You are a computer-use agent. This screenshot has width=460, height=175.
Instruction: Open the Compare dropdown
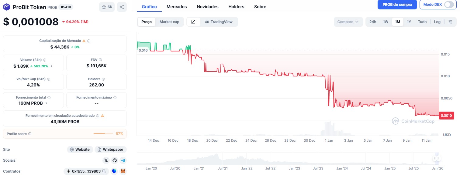coord(348,22)
